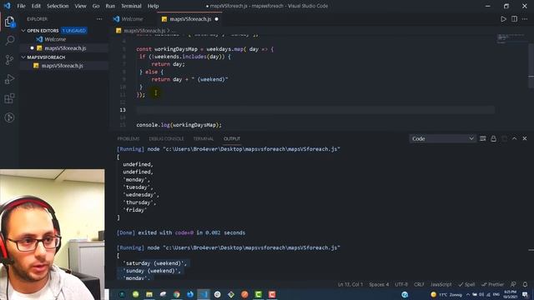Place cursor on empty line 13
Screen dimensions: 534x300
coord(315,110)
